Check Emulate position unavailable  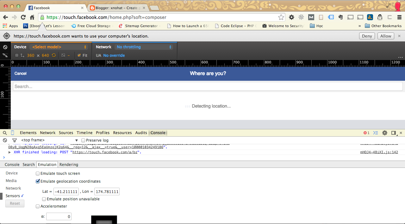44,199
